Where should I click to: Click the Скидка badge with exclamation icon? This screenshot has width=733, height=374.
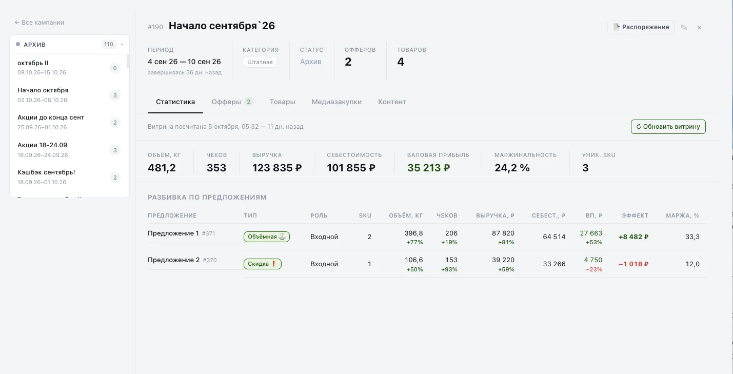coord(263,264)
